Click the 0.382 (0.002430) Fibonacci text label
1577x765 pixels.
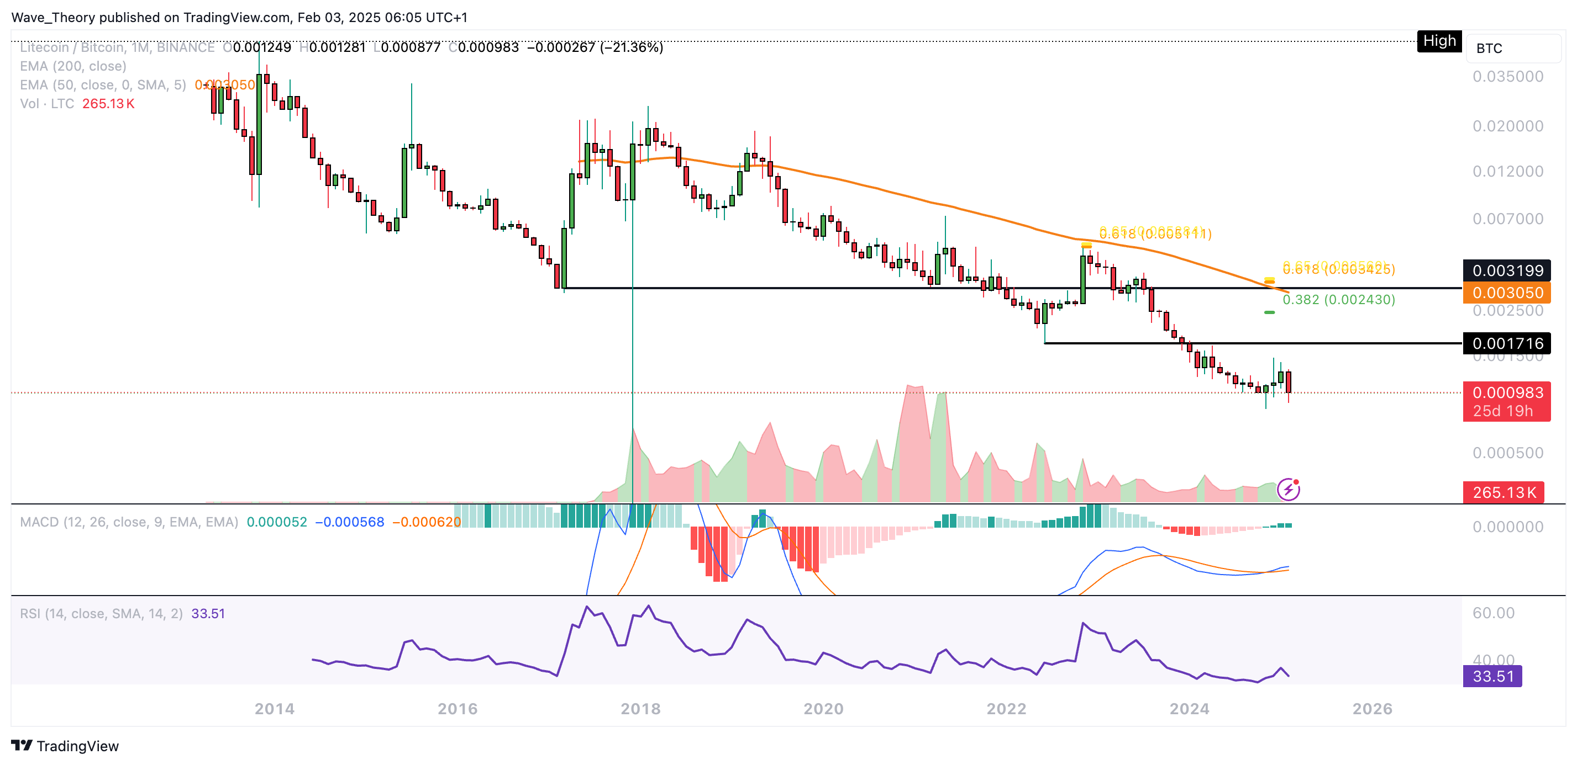coord(1338,300)
